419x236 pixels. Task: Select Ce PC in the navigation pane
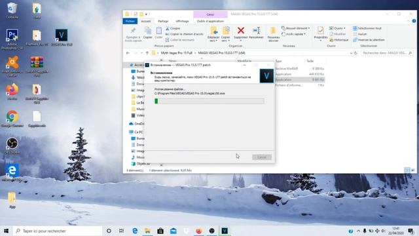(136, 132)
